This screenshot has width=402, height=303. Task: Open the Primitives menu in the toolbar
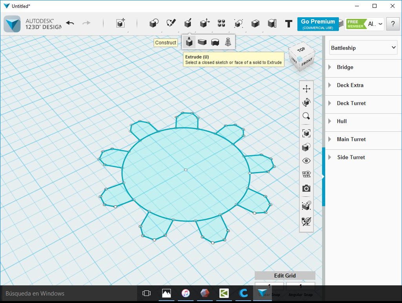154,23
